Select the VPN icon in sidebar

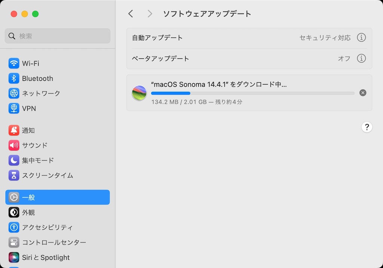pyautogui.click(x=14, y=108)
